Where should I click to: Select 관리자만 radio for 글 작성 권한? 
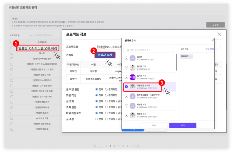click(106, 90)
